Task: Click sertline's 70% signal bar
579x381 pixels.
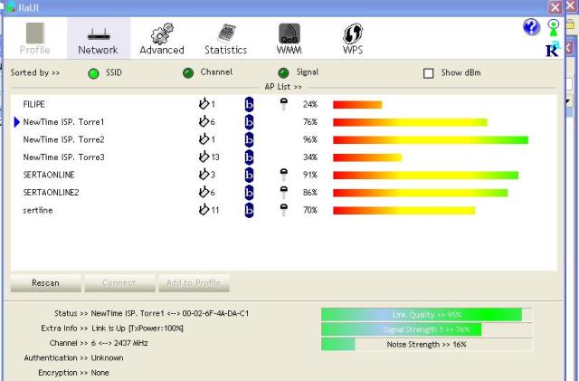Action: (404, 211)
